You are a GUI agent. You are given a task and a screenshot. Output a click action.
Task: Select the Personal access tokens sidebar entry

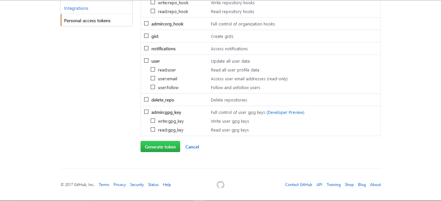(x=87, y=20)
